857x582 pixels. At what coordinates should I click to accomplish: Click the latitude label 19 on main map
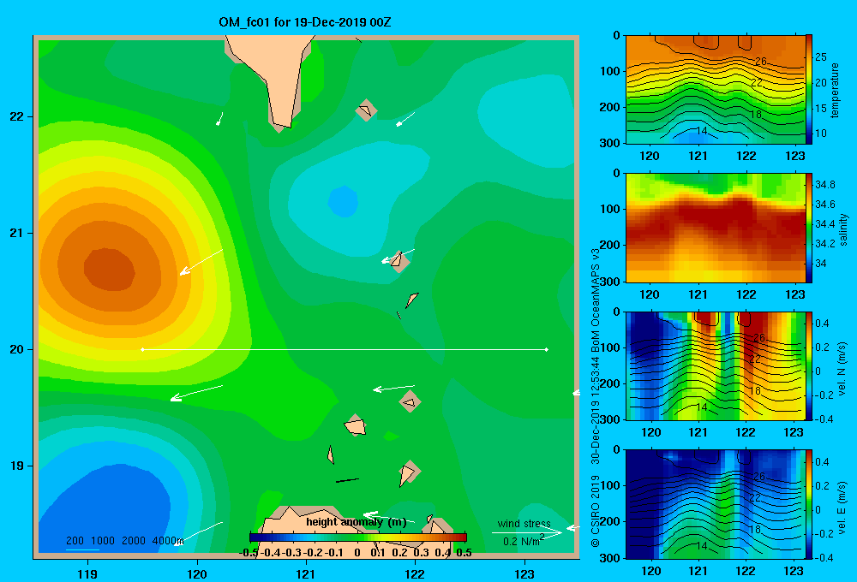coord(16,466)
